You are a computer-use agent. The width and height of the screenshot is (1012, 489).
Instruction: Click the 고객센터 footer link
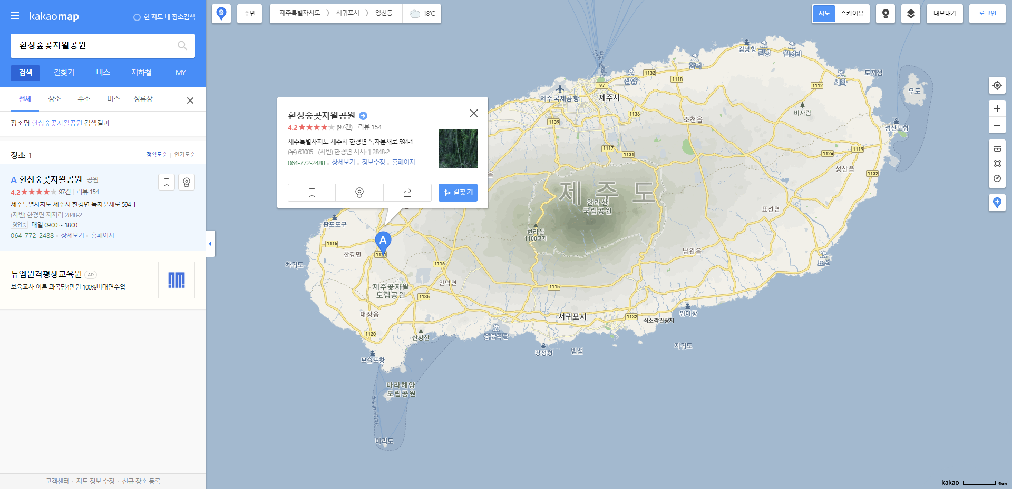click(57, 481)
